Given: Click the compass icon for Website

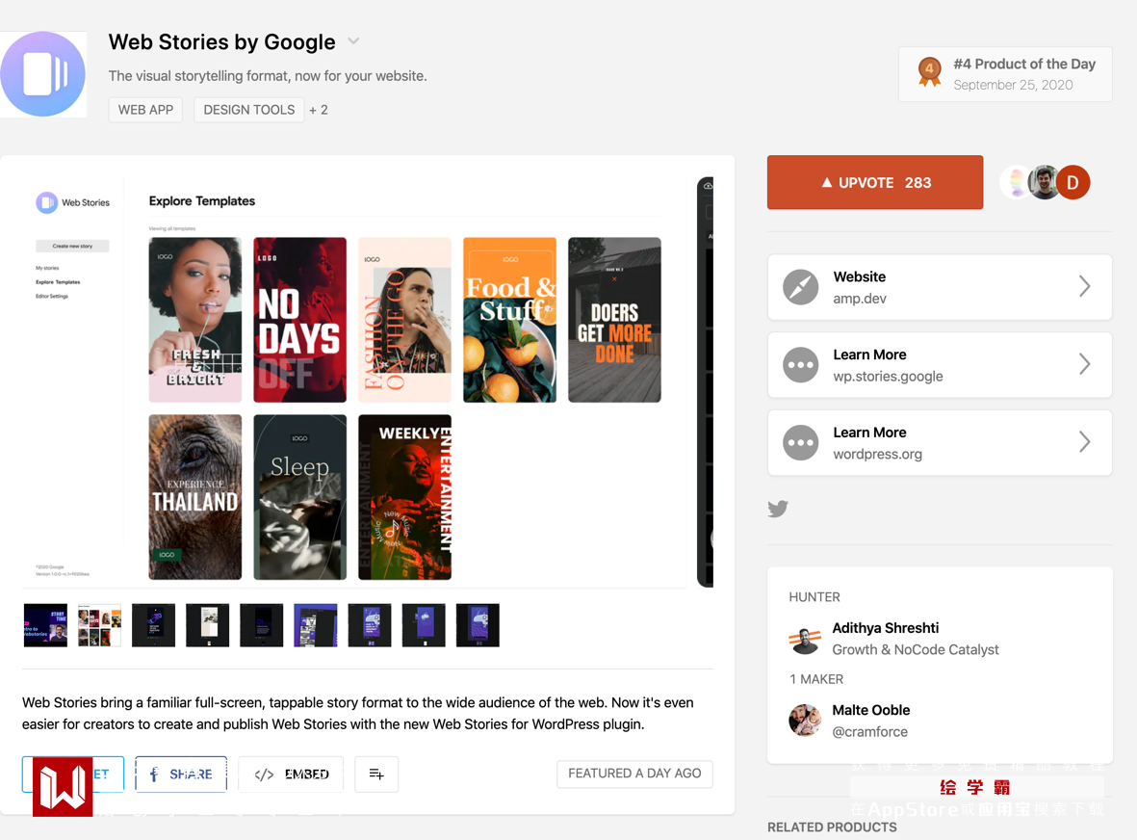Looking at the screenshot, I should pos(801,286).
